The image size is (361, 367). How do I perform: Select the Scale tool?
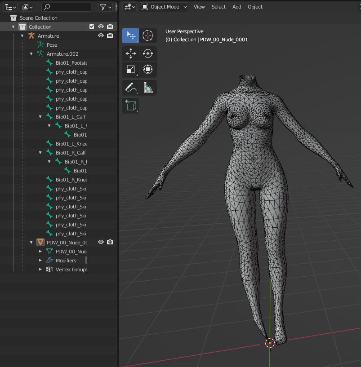(131, 69)
